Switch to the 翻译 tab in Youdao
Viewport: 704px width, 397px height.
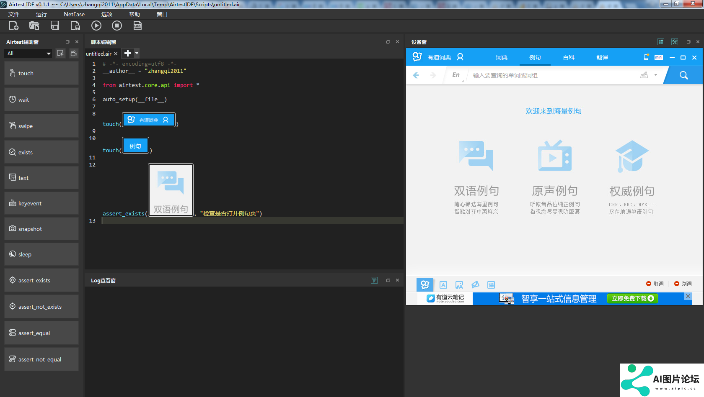coord(602,57)
